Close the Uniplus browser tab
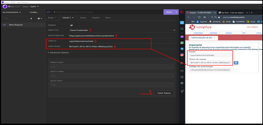This screenshot has height=125, width=263. pos(215,13)
